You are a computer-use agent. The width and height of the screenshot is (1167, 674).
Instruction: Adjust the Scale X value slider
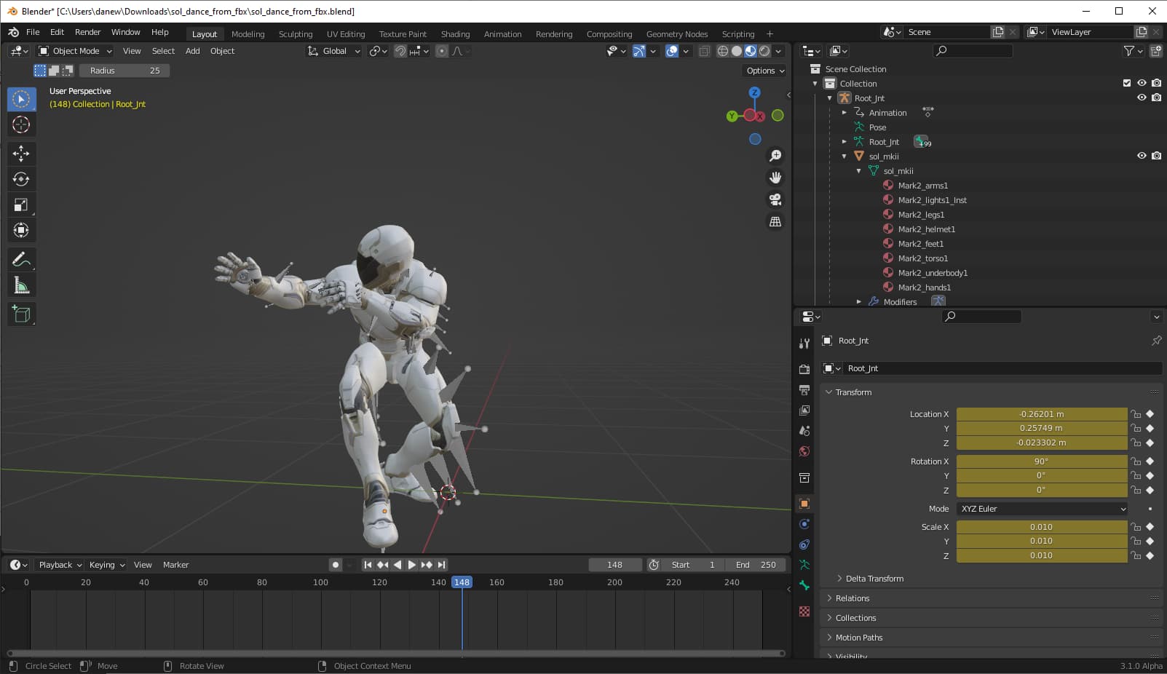click(1041, 526)
